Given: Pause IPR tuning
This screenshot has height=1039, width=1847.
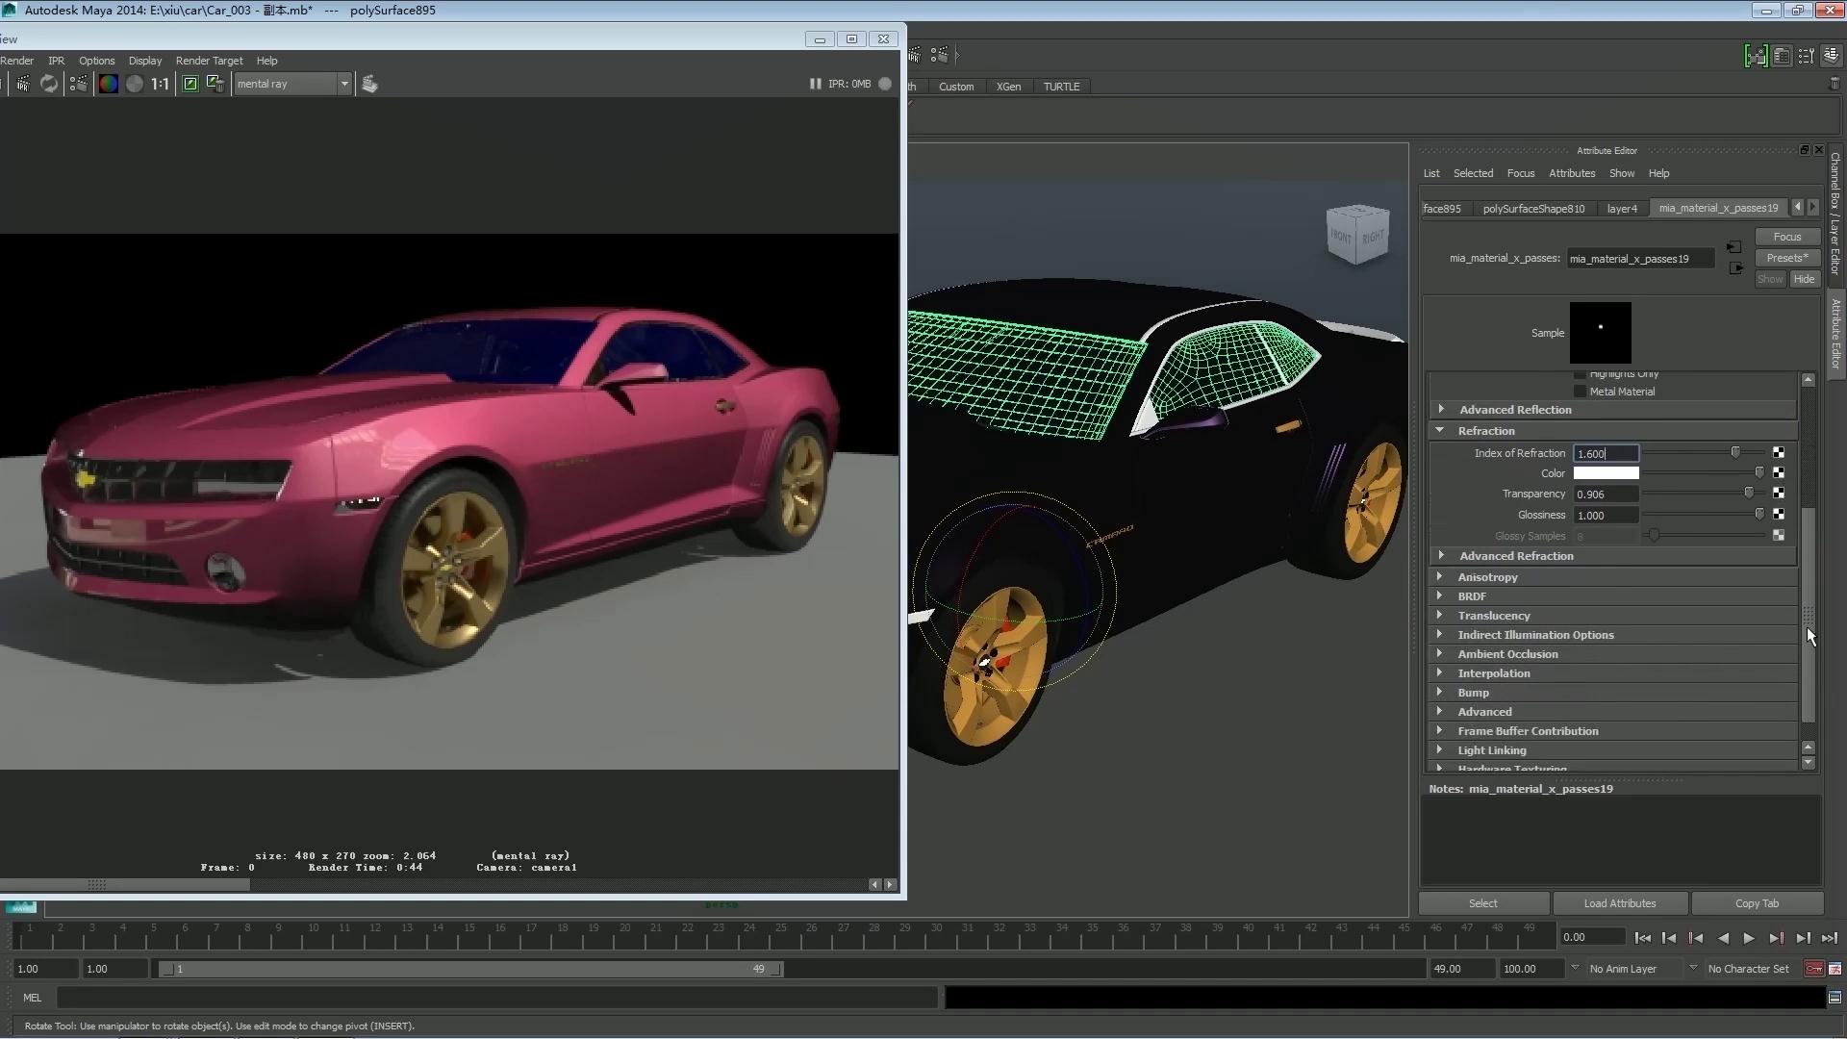Looking at the screenshot, I should [x=815, y=84].
